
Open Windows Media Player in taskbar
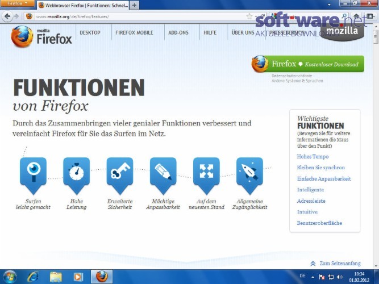78,277
